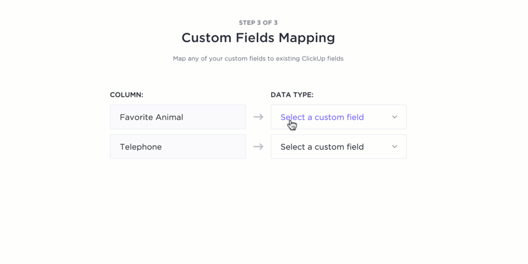Viewport: 528px width, 264px height.
Task: Open the custom field dropdown for Telephone
Action: pyautogui.click(x=338, y=147)
